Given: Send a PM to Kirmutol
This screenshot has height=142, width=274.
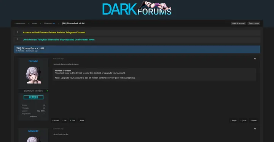Looking at the screenshot, I should (64, 120).
